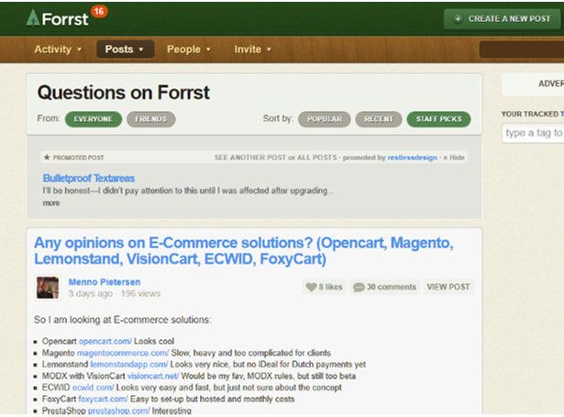The width and height of the screenshot is (564, 417).
Task: Expand the People dropdown menu
Action: pos(189,49)
